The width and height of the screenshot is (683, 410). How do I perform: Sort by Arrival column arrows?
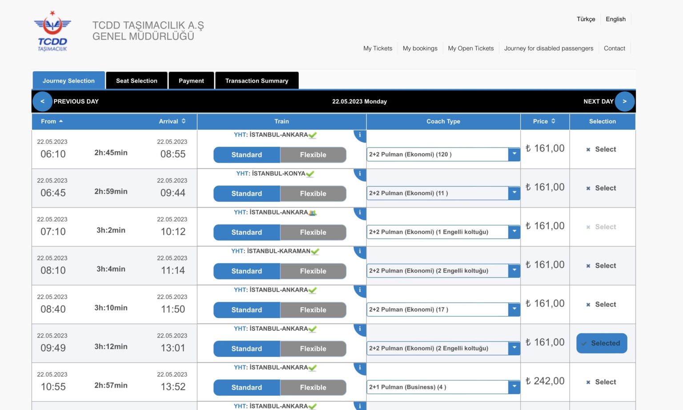183,121
